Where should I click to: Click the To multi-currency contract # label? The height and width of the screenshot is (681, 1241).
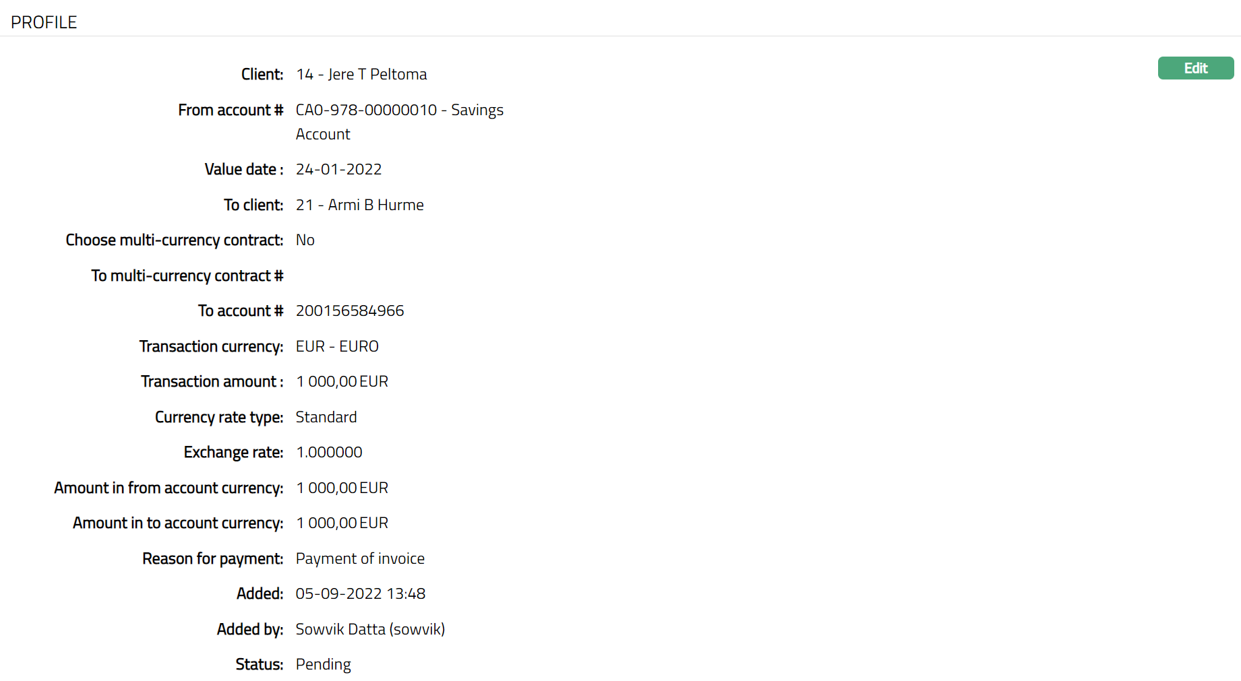coord(187,275)
